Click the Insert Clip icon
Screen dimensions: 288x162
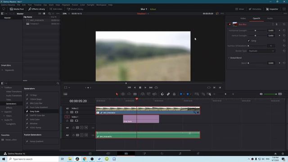143,94
